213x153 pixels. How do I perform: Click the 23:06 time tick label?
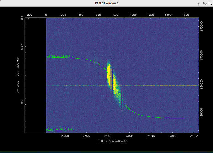point(129,136)
